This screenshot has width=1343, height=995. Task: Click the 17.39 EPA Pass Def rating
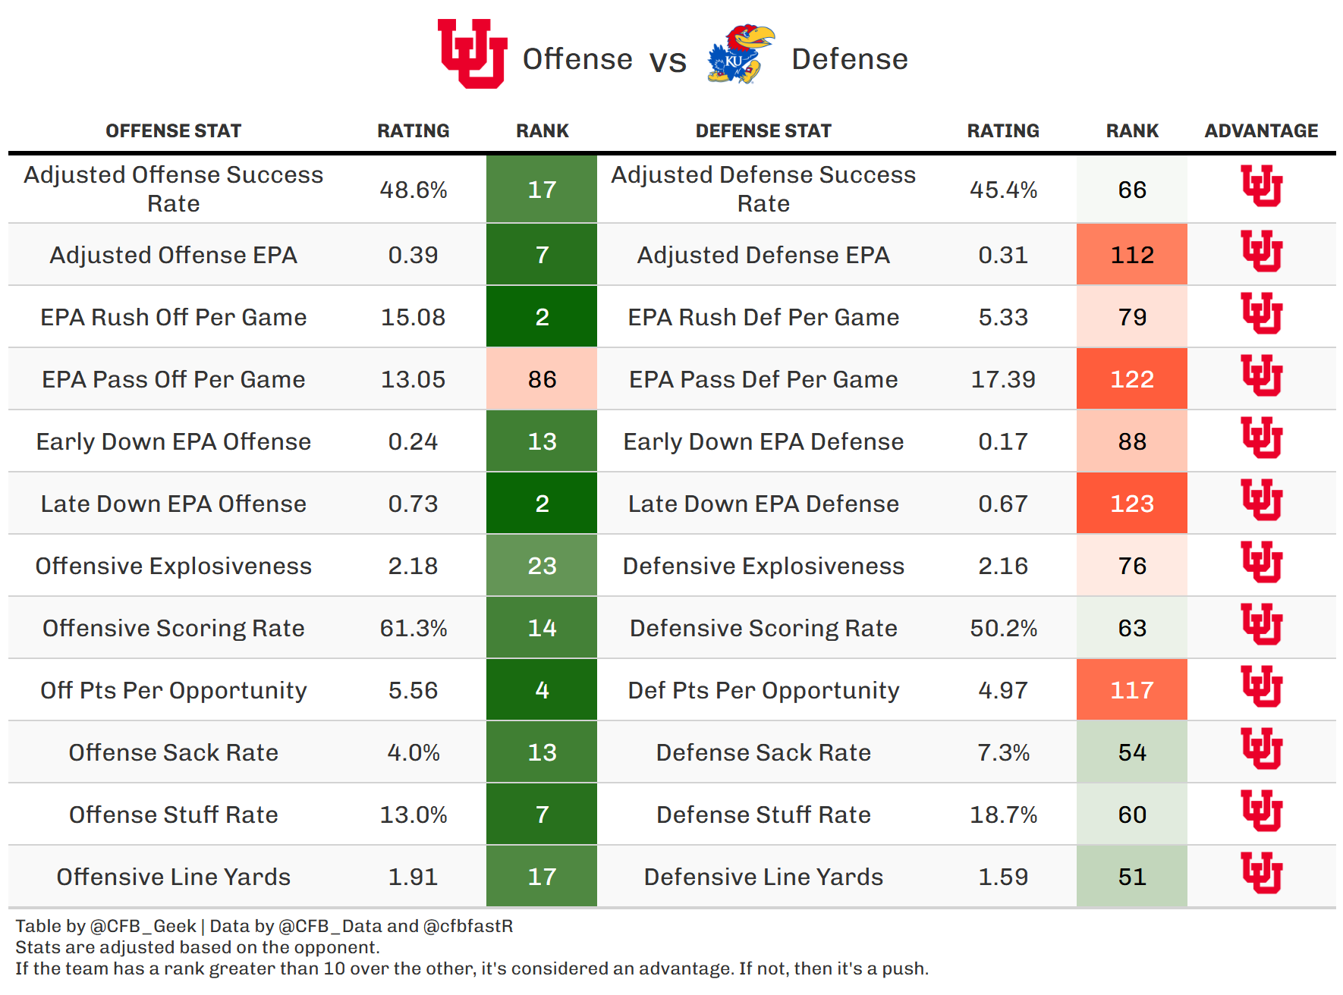point(1003,379)
